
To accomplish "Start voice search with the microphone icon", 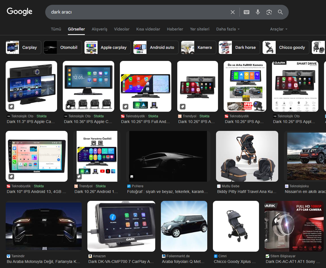I will coord(258,12).
